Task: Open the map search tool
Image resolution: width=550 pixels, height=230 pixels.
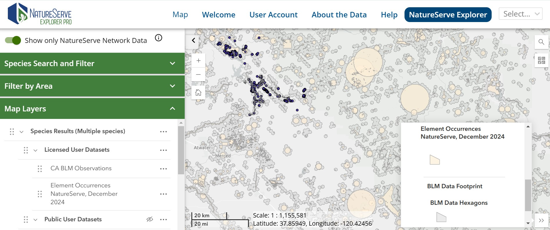Action: tap(542, 42)
